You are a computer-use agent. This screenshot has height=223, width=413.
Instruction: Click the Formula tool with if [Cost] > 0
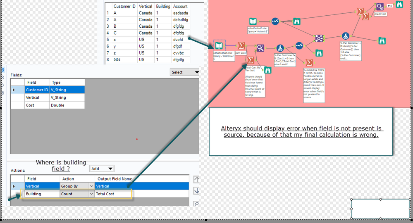(x=280, y=48)
